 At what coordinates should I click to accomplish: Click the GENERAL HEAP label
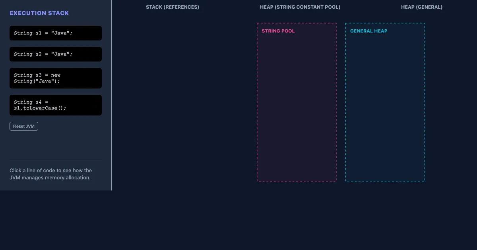click(x=369, y=31)
